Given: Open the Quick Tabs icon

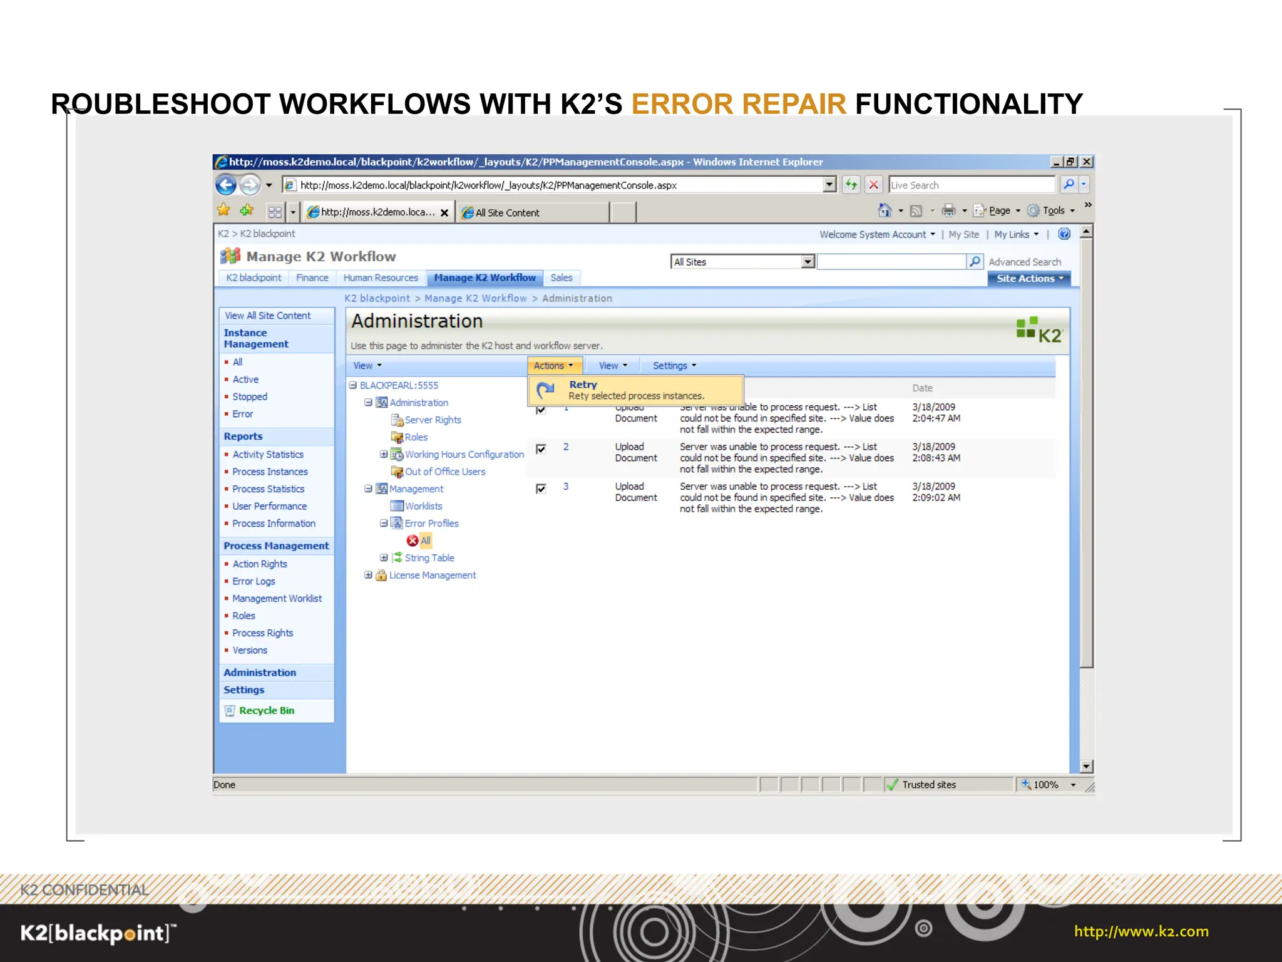Looking at the screenshot, I should [x=275, y=212].
